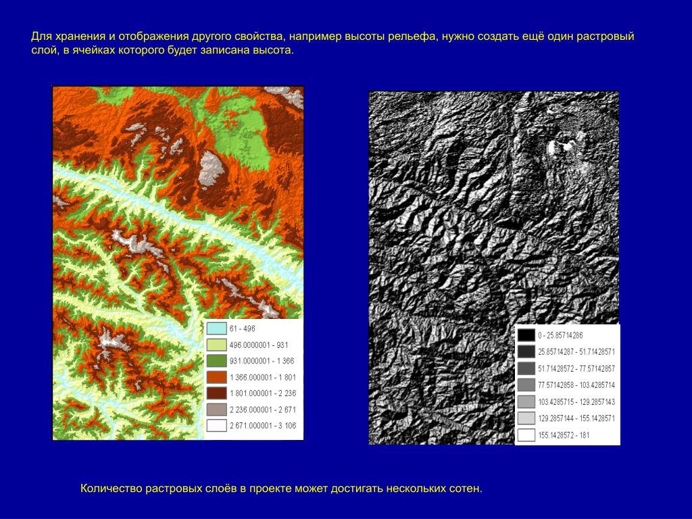Click the green 931.0000001 - 1 366 swatch
Viewport: 692px width, 519px height.
(216, 361)
